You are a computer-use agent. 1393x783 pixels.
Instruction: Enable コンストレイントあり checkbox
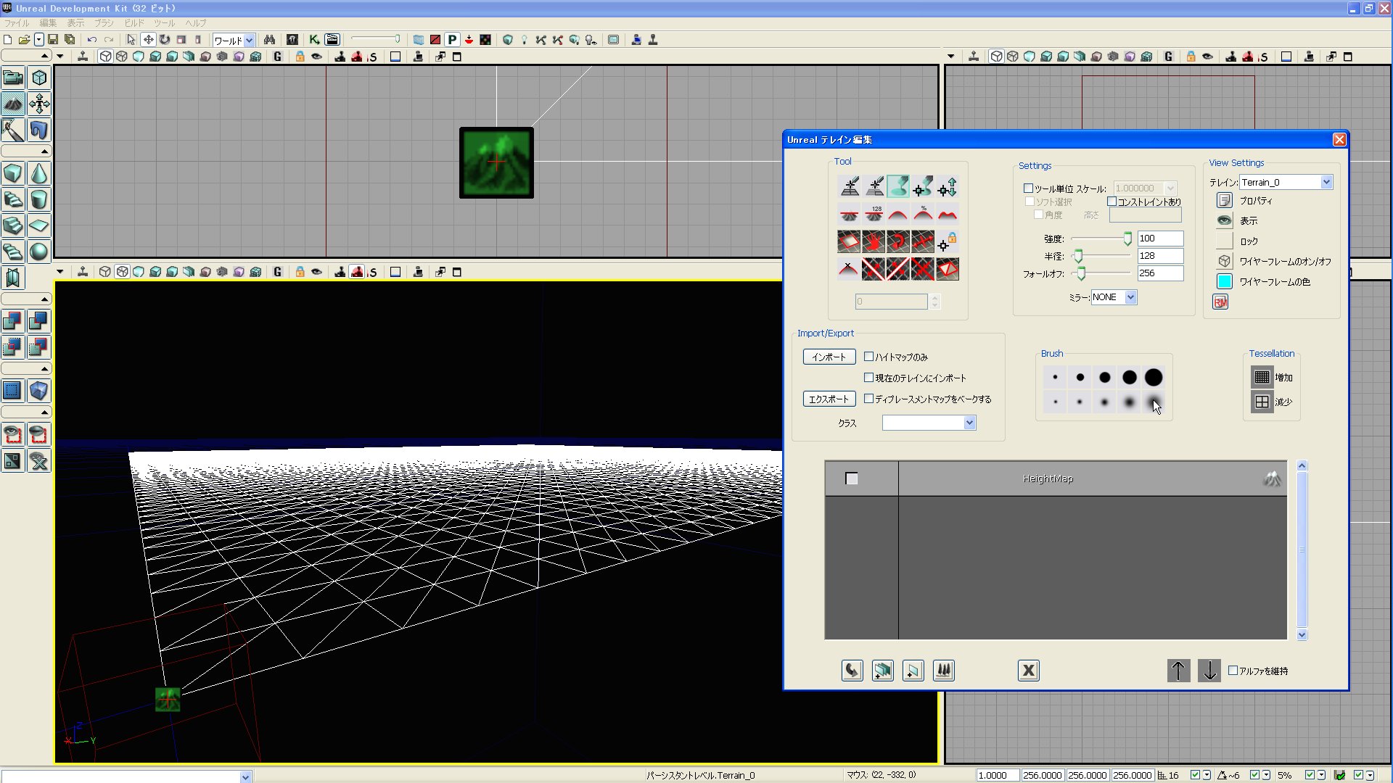coord(1111,202)
